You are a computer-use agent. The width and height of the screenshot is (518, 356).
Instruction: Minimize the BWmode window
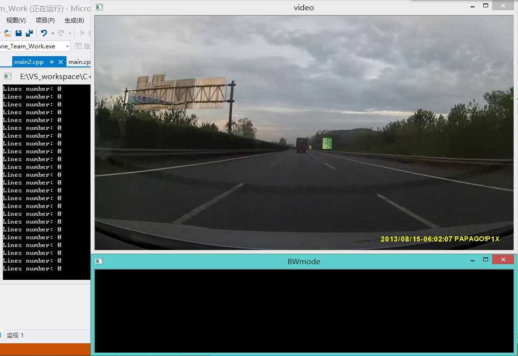coord(473,260)
